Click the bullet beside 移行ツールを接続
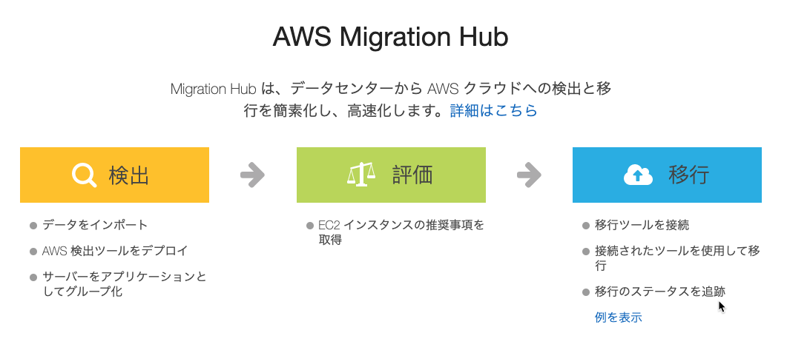The width and height of the screenshot is (787, 347). tap(586, 226)
